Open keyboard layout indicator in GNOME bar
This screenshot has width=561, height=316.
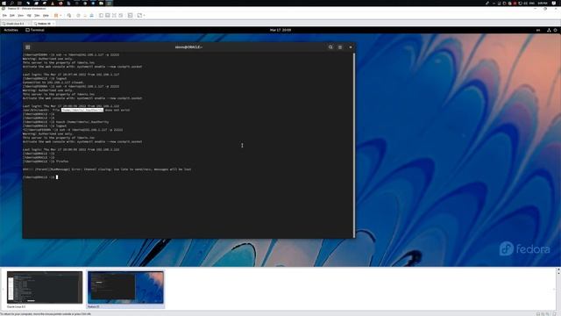pos(538,30)
